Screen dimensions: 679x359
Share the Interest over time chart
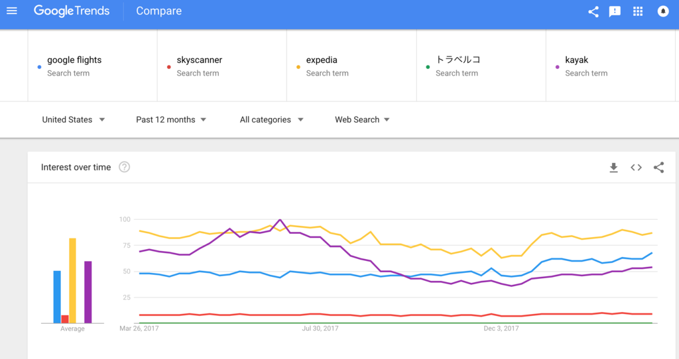coord(658,168)
